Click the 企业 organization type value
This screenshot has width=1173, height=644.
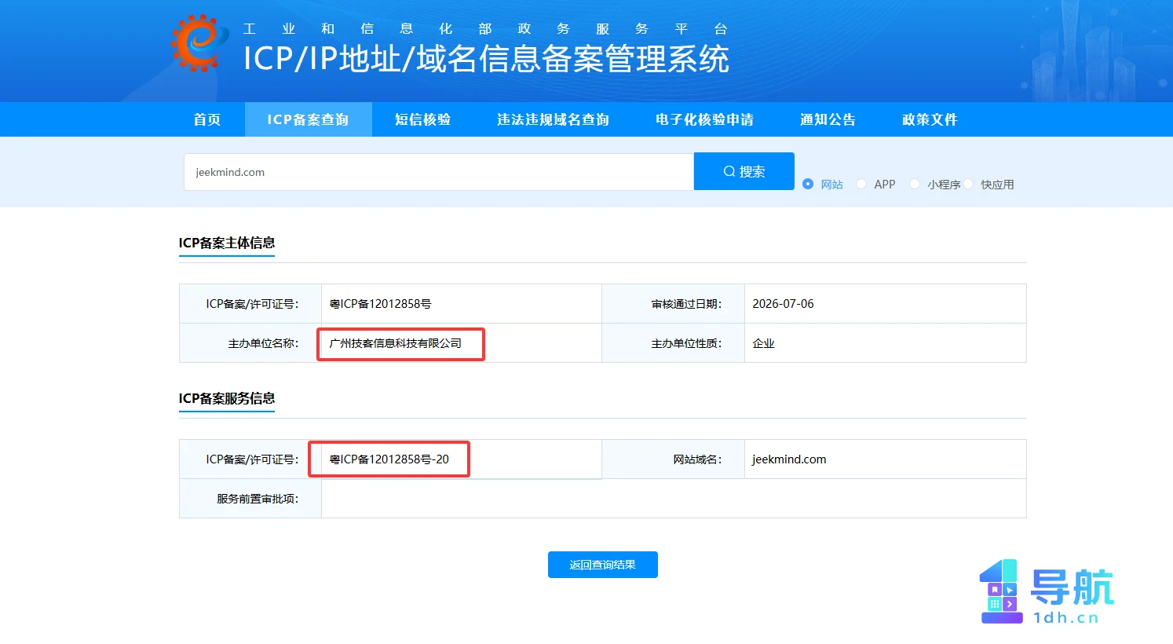763,343
